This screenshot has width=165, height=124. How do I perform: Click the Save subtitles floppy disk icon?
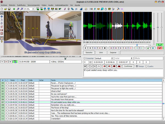pyautogui.click(x=9, y=9)
